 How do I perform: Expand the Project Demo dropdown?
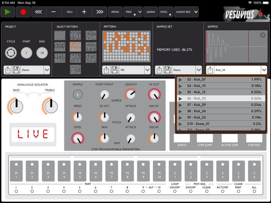[47, 70]
